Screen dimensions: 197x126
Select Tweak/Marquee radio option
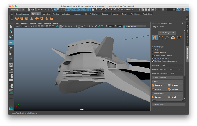pos(152,53)
